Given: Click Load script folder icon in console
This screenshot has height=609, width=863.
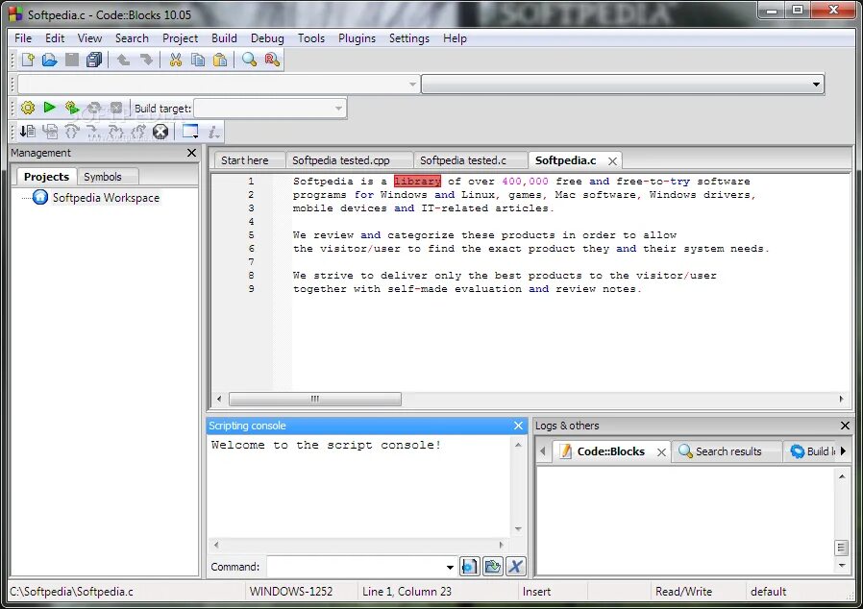Looking at the screenshot, I should click(493, 566).
